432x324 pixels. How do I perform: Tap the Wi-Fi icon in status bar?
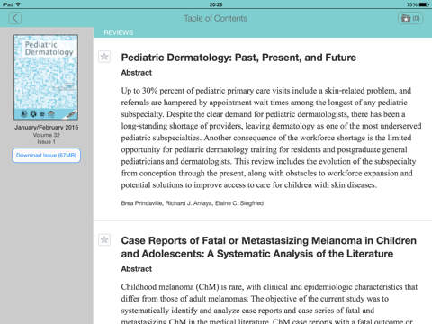point(18,4)
